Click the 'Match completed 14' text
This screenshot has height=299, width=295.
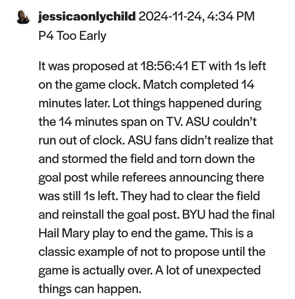[x=198, y=84]
